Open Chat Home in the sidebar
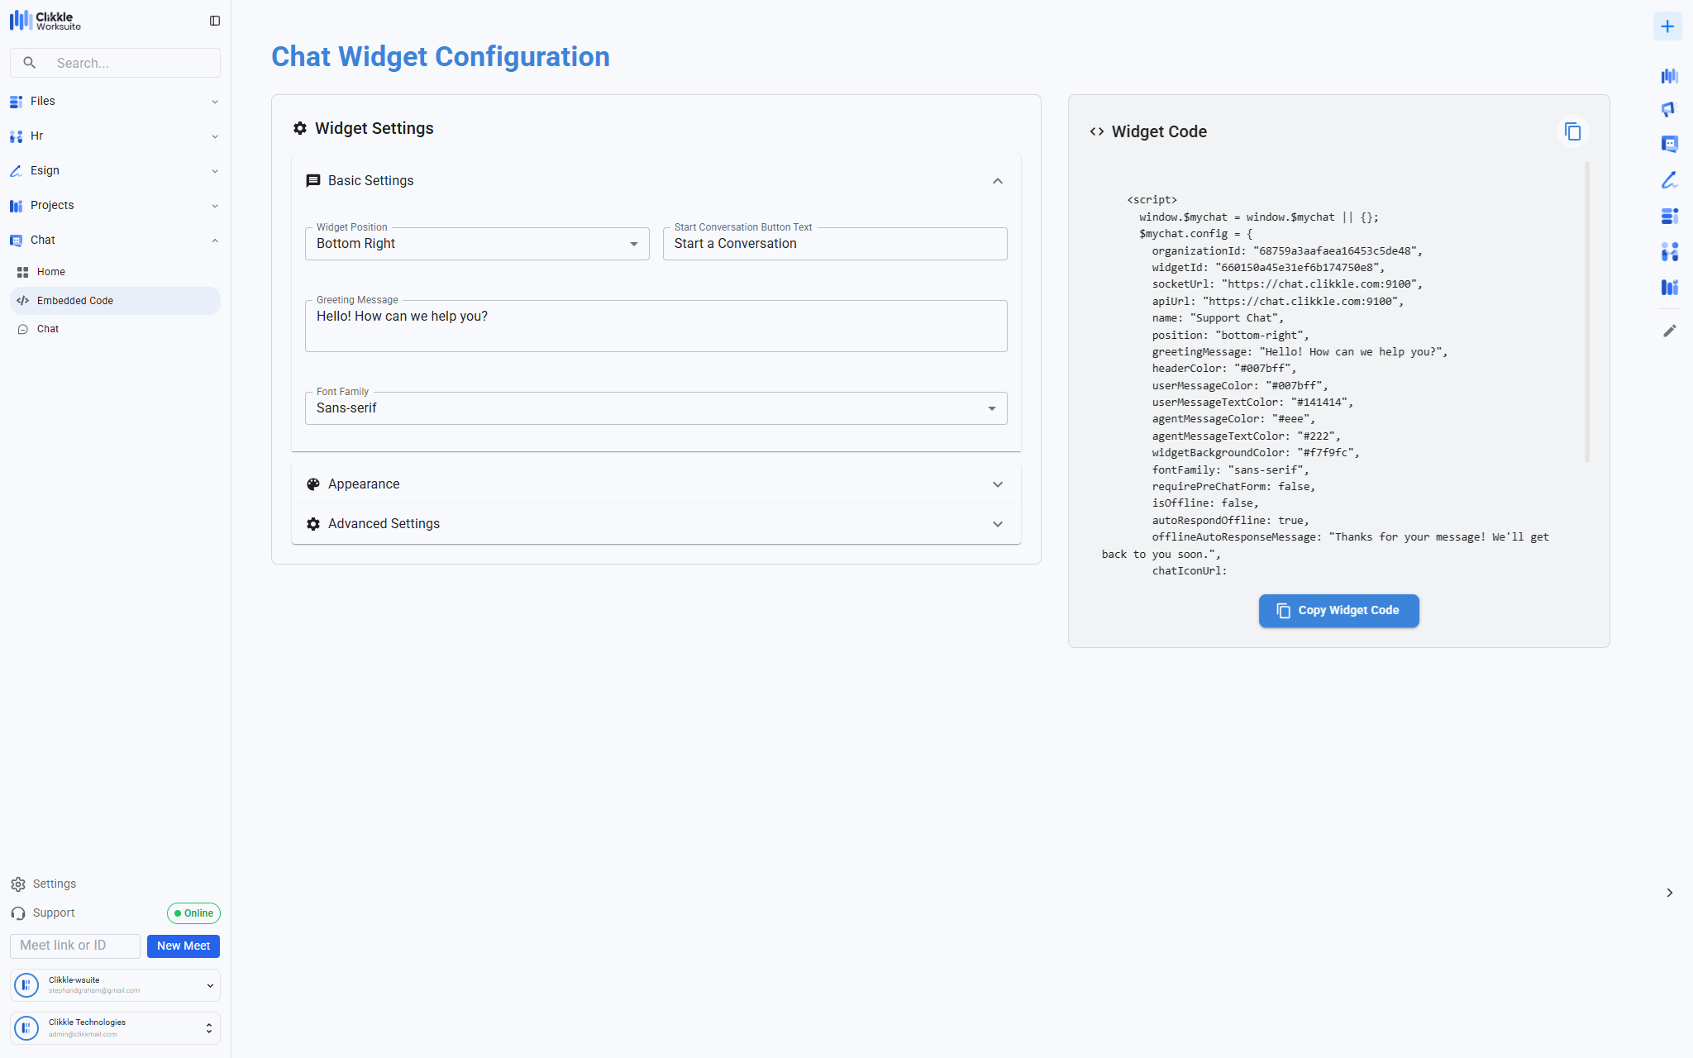 (x=50, y=272)
